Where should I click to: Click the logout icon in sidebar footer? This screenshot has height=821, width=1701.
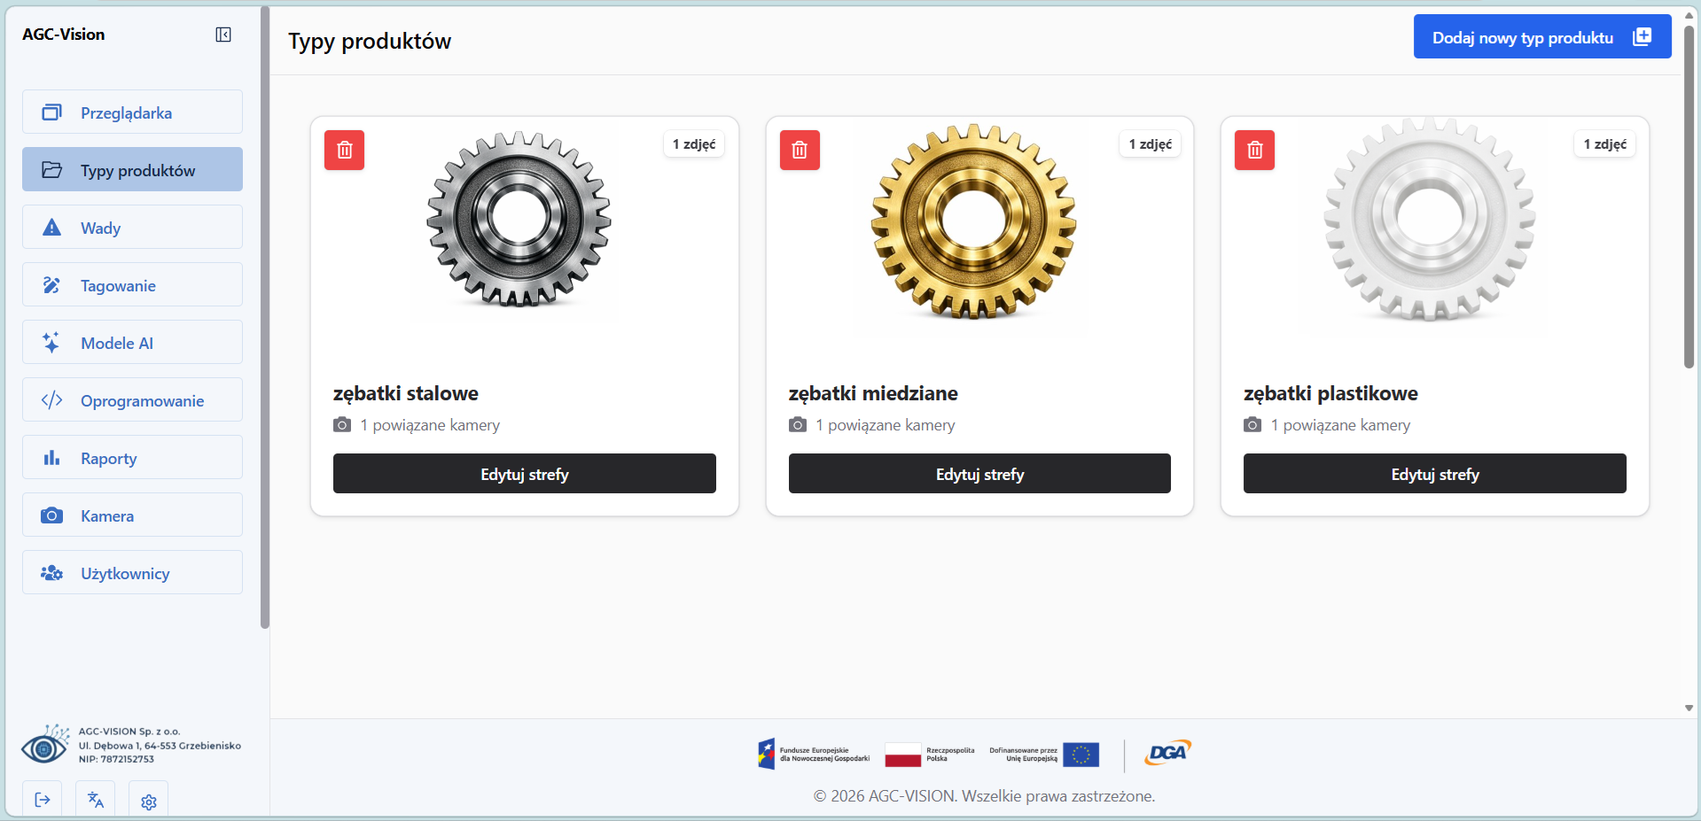43,800
